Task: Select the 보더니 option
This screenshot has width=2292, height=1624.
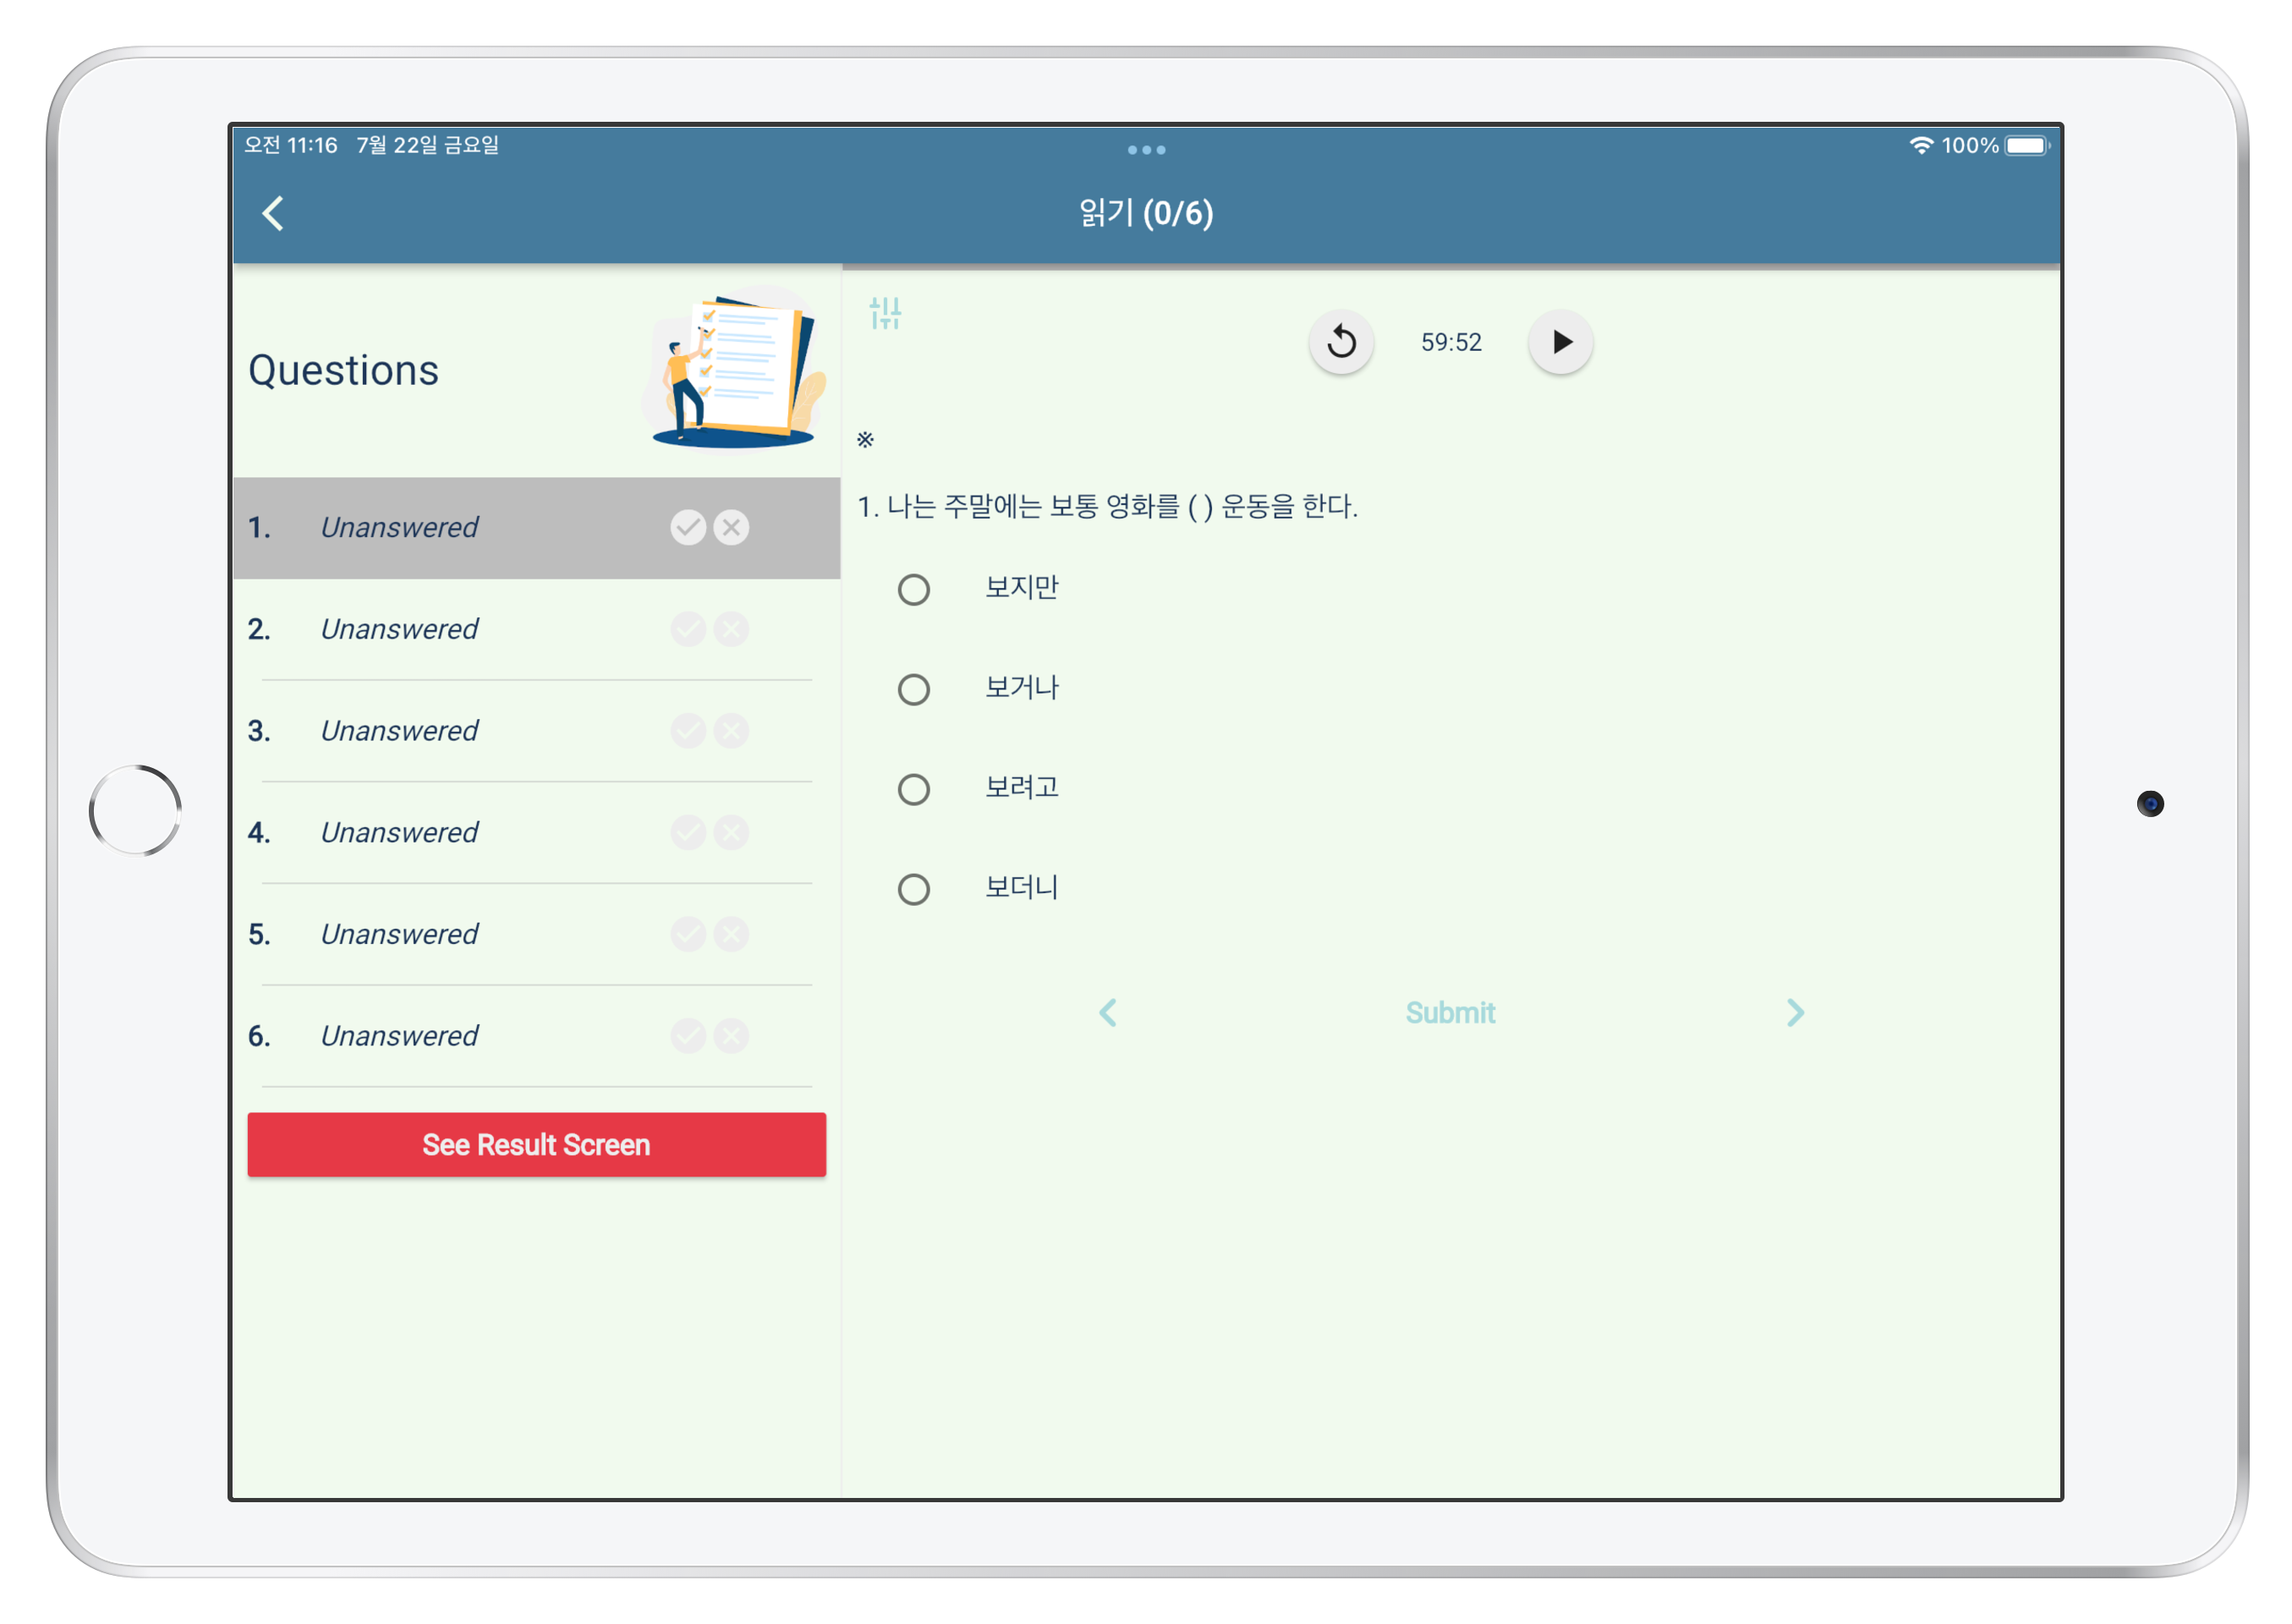Action: 913,888
